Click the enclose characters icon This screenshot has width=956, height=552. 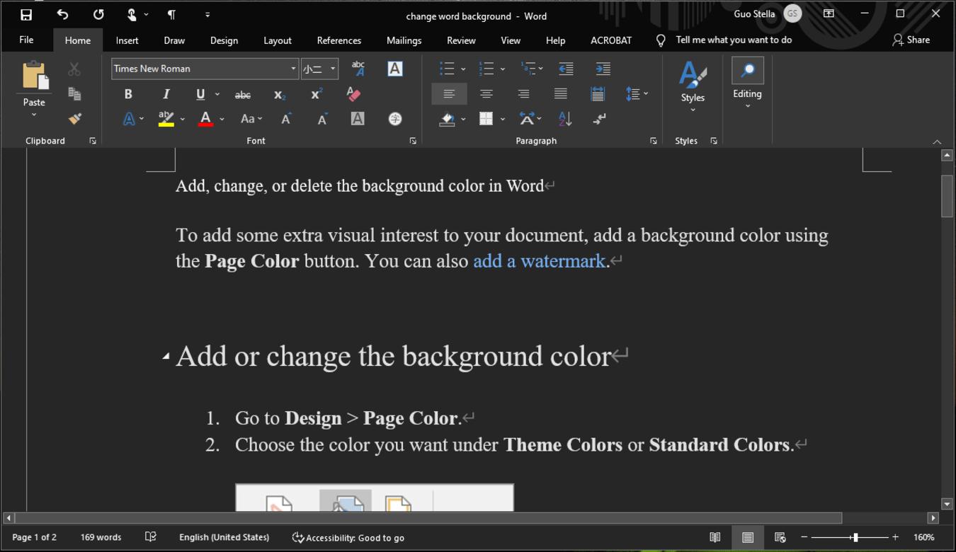[395, 119]
